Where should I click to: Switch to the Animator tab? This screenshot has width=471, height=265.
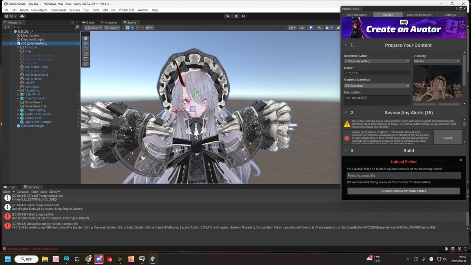(109, 22)
